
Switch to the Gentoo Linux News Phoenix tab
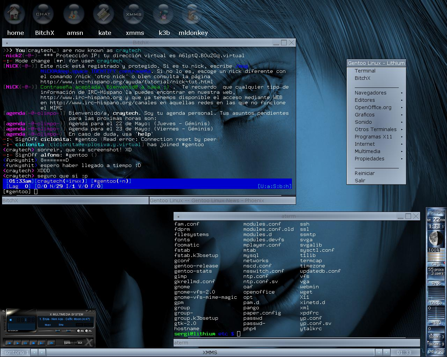click(x=222, y=200)
